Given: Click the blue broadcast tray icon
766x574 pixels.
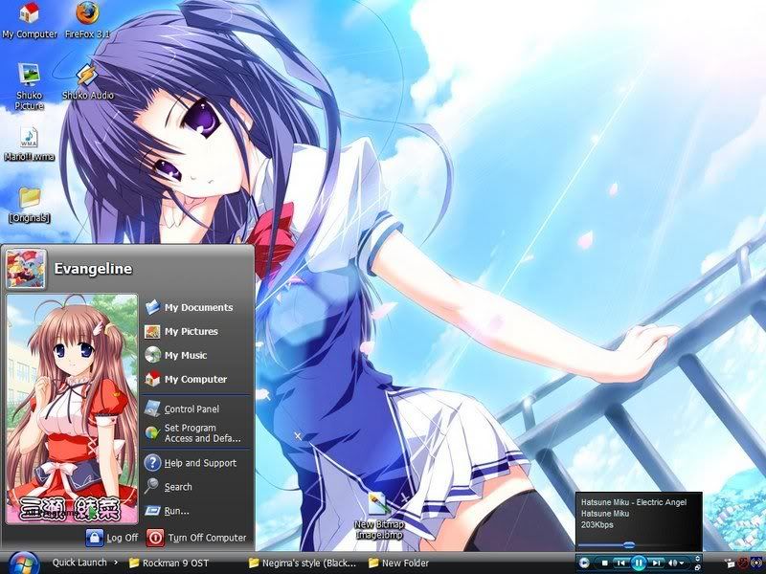Looking at the screenshot, I should click(x=756, y=563).
